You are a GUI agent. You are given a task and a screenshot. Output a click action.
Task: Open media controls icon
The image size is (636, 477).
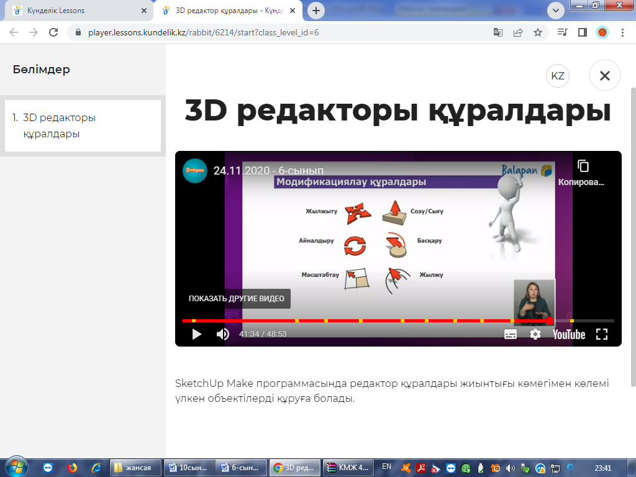[x=563, y=32]
